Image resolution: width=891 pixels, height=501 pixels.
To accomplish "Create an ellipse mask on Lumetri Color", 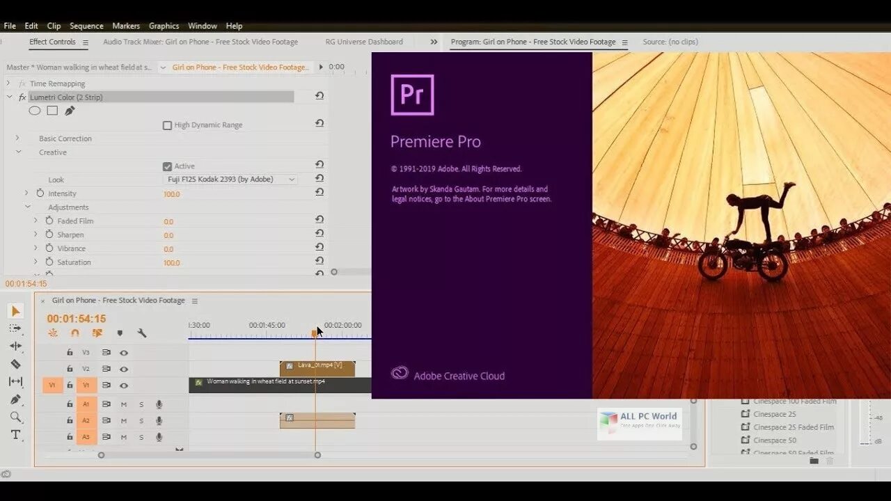I will tap(35, 111).
